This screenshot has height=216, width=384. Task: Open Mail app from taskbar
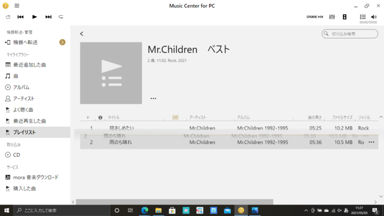(227, 211)
